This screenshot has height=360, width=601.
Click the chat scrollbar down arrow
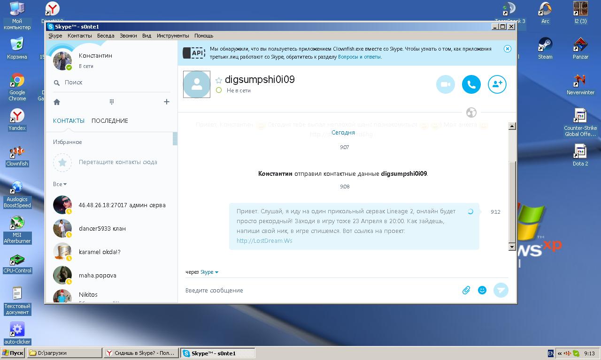pyautogui.click(x=512, y=247)
